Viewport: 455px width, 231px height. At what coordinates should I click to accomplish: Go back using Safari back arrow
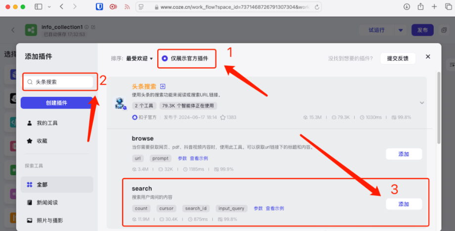click(x=61, y=6)
